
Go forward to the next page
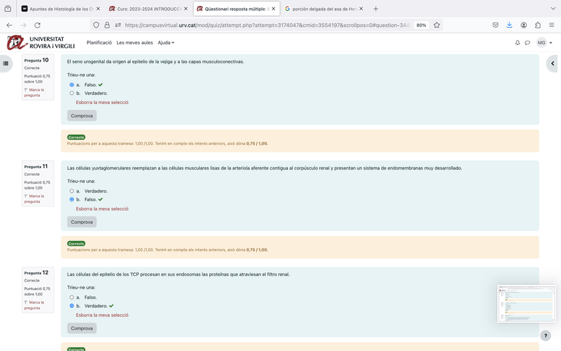click(23, 25)
